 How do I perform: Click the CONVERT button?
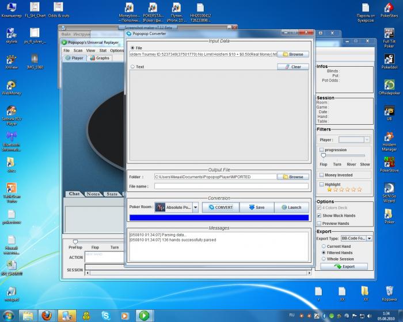pyautogui.click(x=220, y=208)
